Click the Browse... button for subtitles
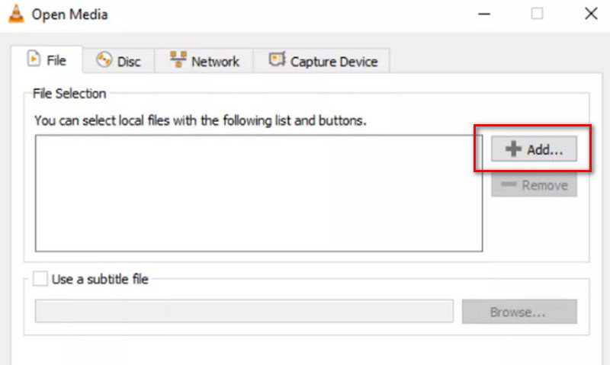 [519, 312]
